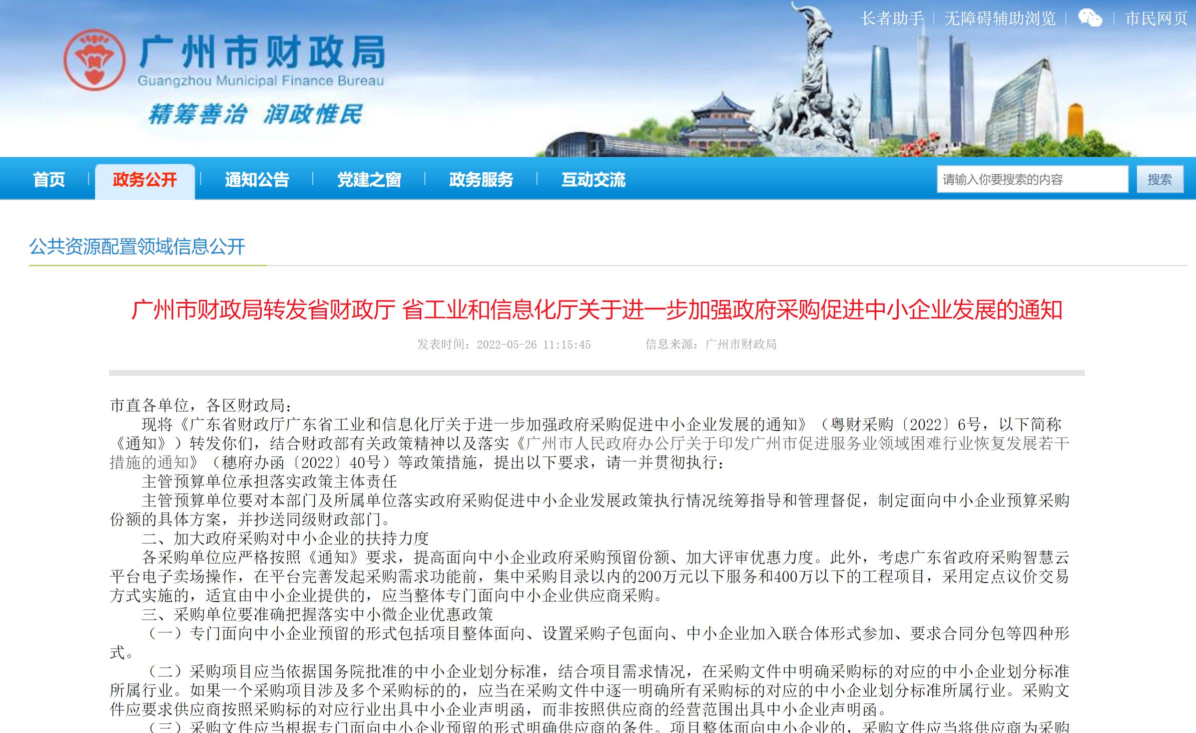The image size is (1196, 733).
Task: Click the red article title headline
Action: click(596, 310)
